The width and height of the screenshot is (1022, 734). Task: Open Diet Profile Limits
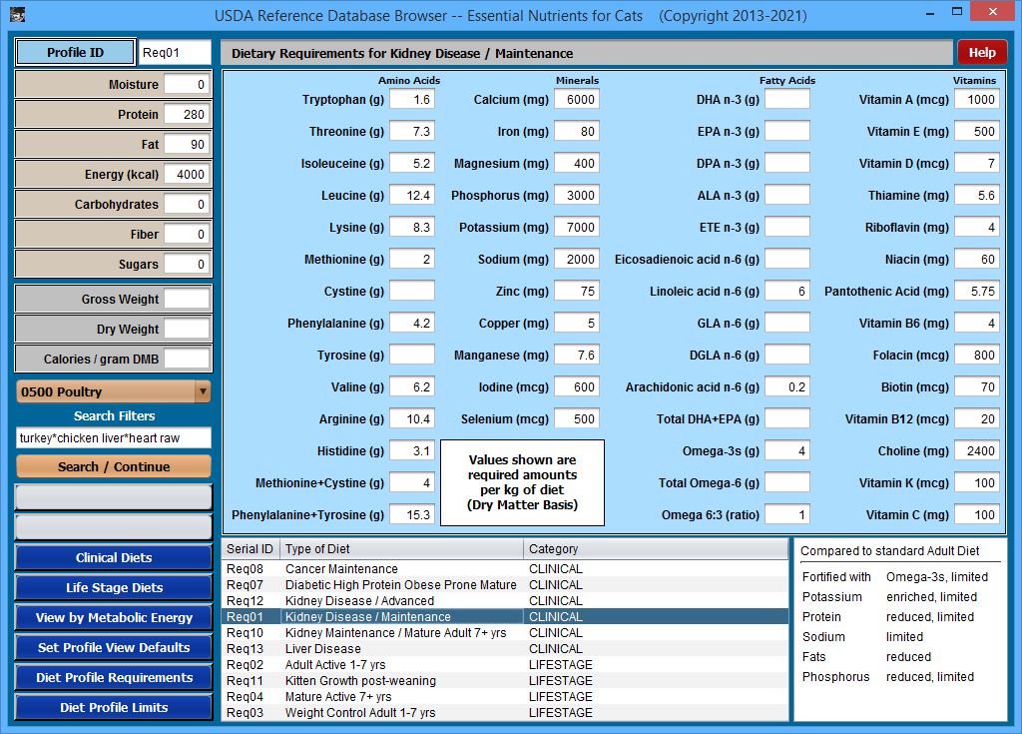coord(114,707)
